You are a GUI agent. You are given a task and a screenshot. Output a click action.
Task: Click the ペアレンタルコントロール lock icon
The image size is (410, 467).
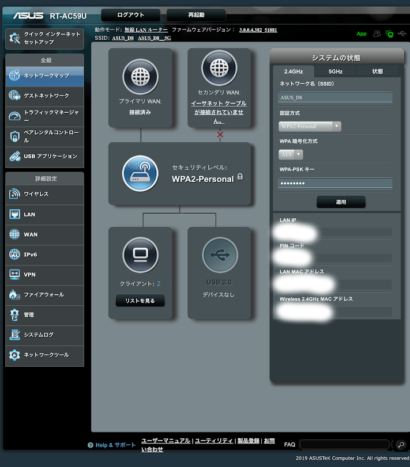tap(14, 136)
